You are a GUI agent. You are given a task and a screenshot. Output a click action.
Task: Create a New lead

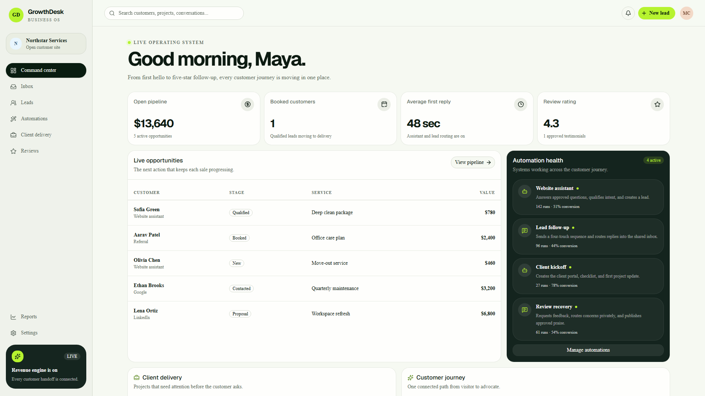pos(657,13)
